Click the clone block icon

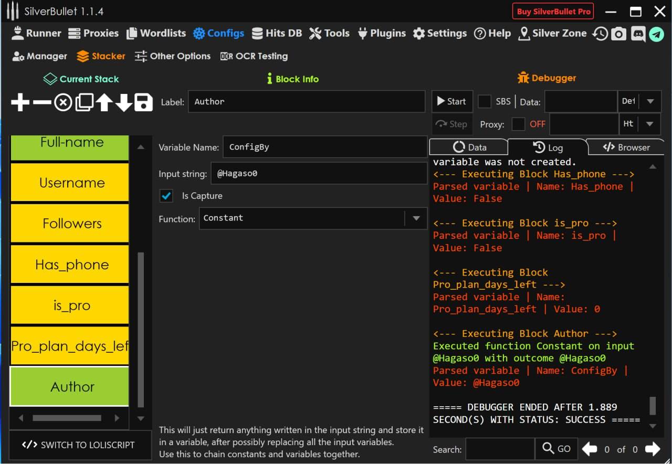(84, 102)
